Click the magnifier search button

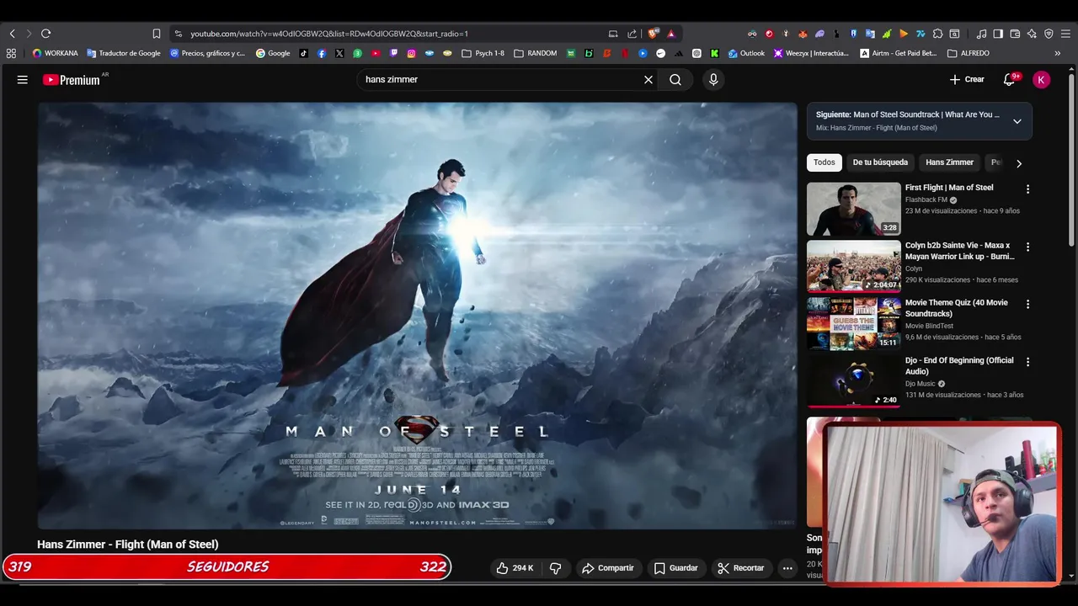coord(675,79)
